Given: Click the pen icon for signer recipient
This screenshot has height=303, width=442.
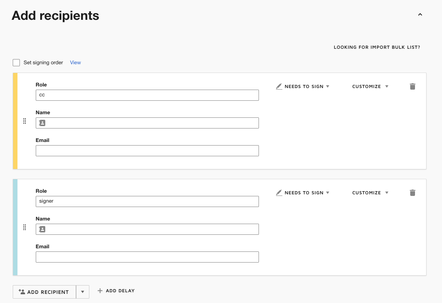Looking at the screenshot, I should click(279, 193).
